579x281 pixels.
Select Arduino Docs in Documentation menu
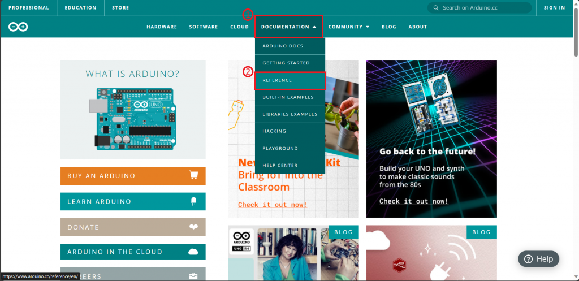coord(290,46)
